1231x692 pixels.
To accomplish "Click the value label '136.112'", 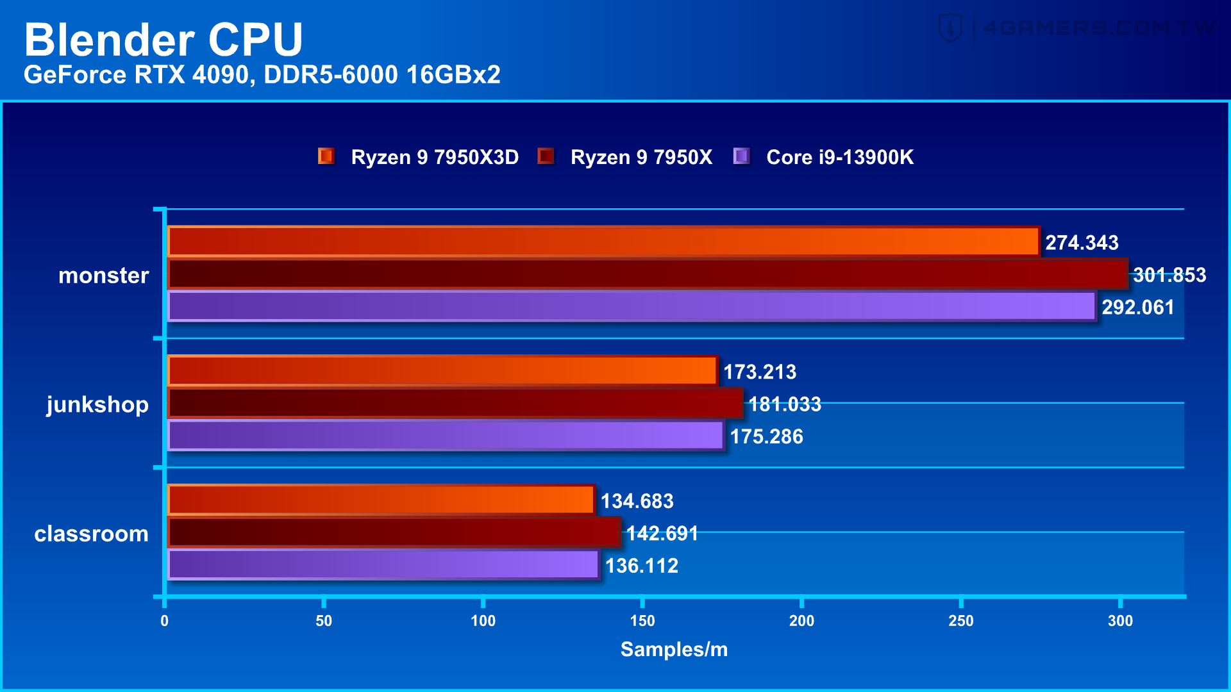I will point(641,566).
